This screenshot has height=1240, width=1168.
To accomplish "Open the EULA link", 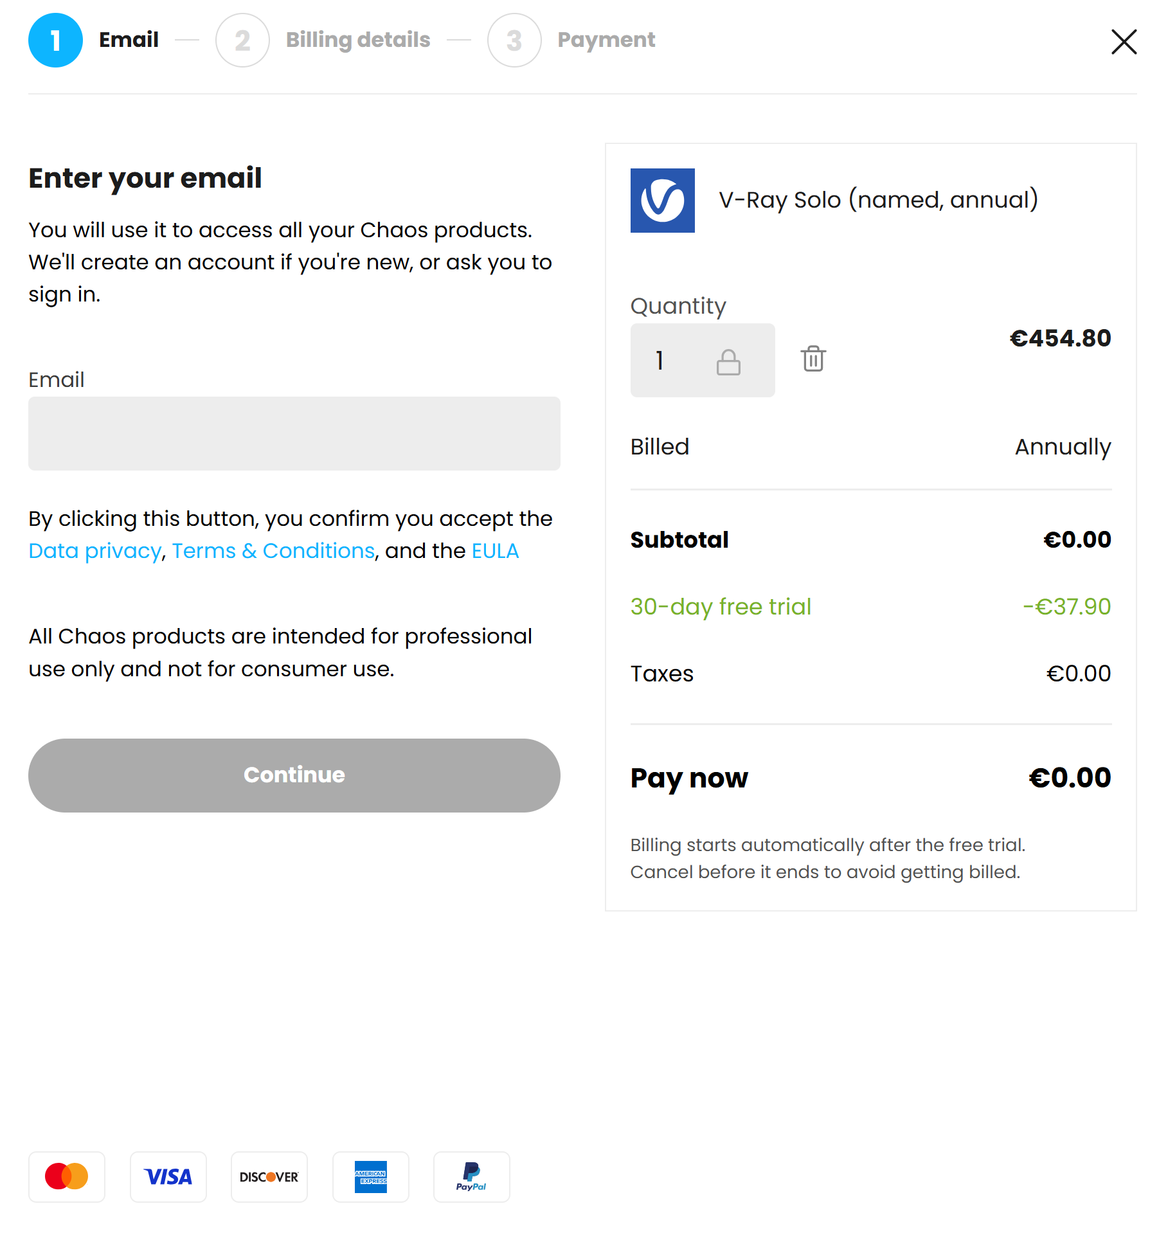I will coord(495,551).
